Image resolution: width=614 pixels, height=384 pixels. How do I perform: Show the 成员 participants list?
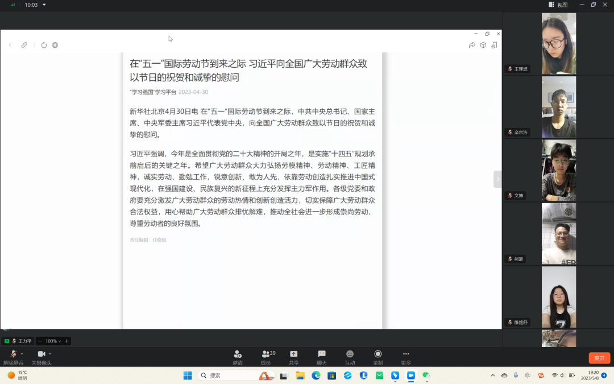pos(265,357)
